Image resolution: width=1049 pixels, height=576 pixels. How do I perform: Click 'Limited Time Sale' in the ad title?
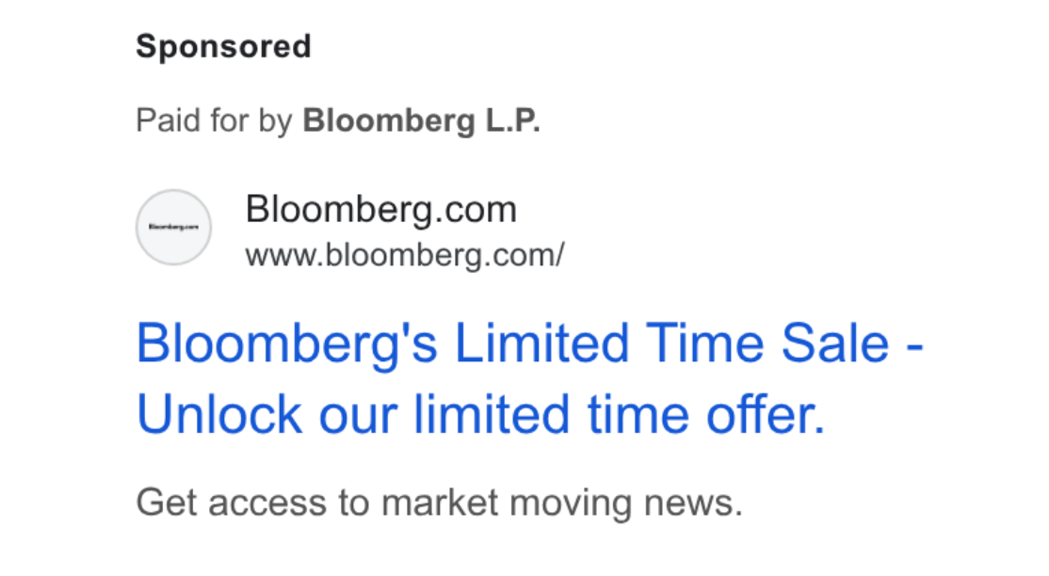point(672,344)
